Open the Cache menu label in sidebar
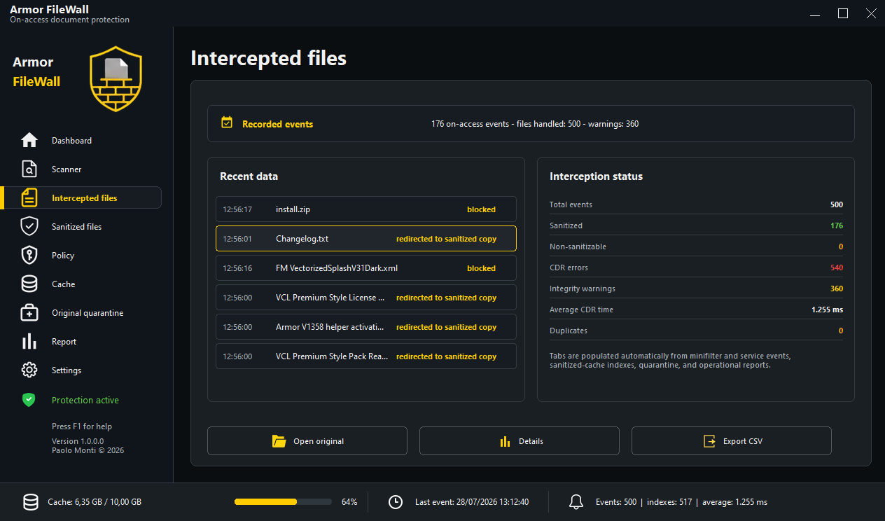Screen dimensions: 885x521 [x=63, y=284]
